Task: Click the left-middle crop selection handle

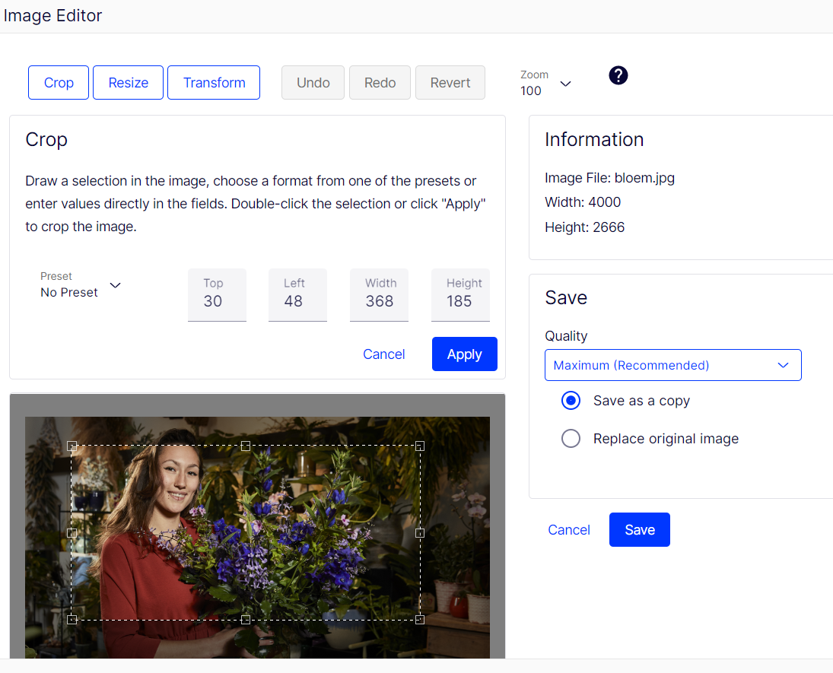Action: point(72,533)
